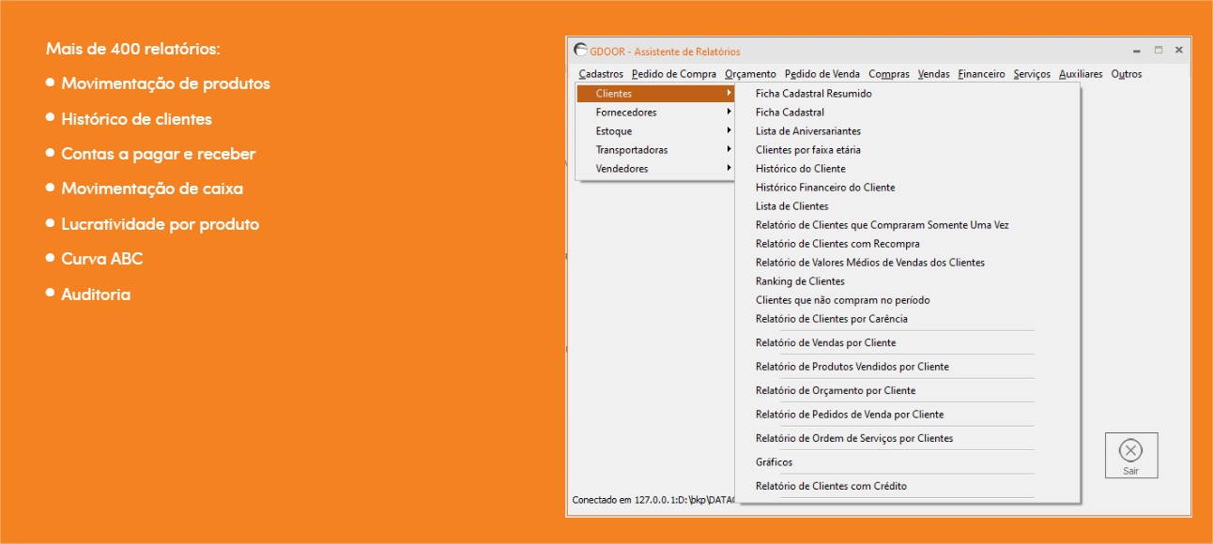Viewport: 1213px width, 544px height.
Task: Open the Pedido de Compra menu
Action: point(673,74)
